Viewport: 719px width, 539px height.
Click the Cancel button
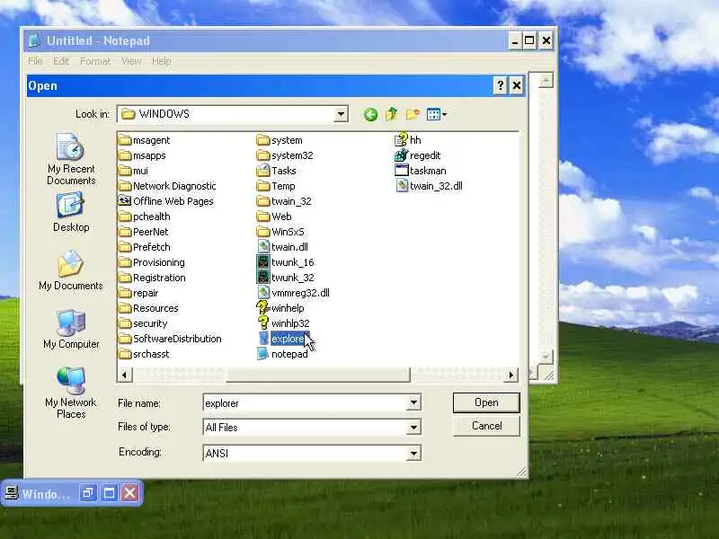[x=486, y=426]
